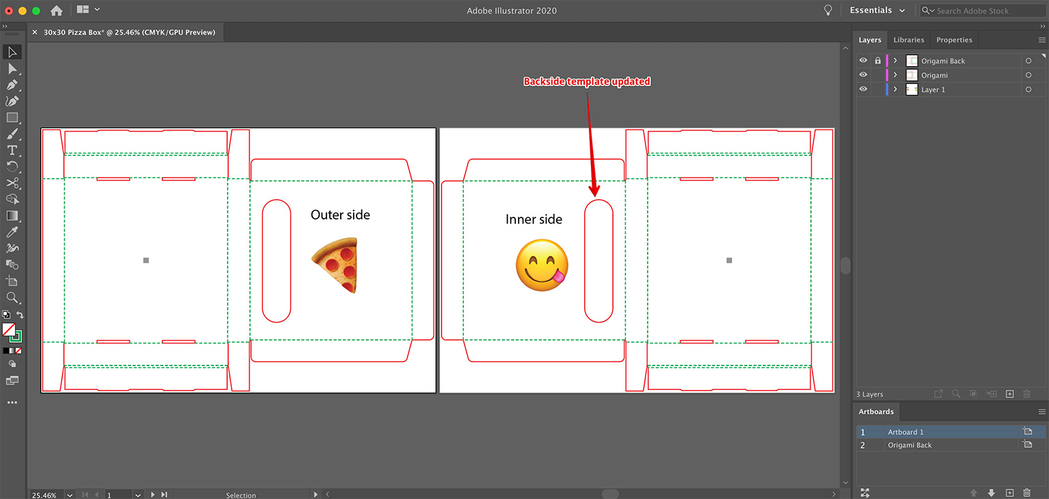This screenshot has width=1049, height=499.
Task: Add a new artboard in Artboards panel
Action: pyautogui.click(x=1009, y=492)
